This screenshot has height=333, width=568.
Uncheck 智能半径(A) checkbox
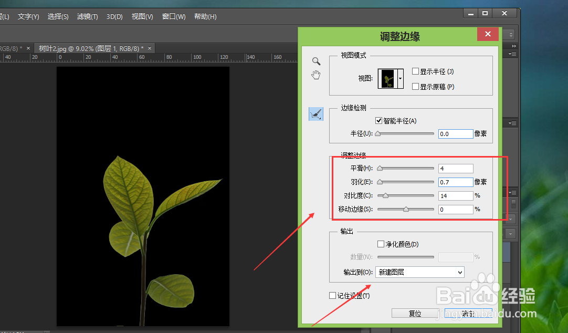(x=378, y=121)
